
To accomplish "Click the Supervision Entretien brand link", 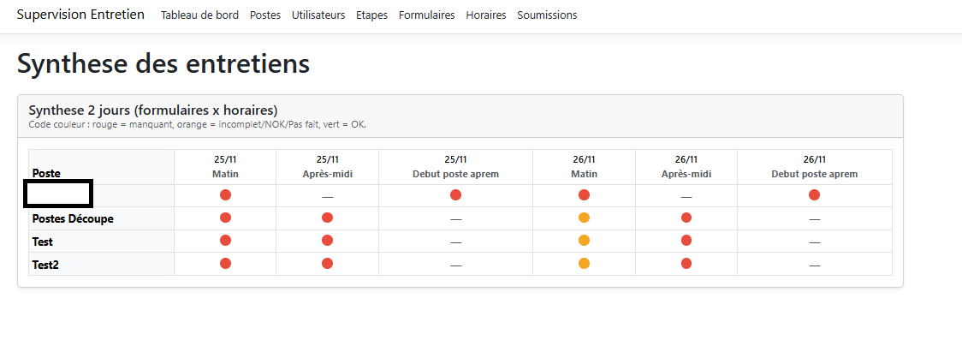I will tap(80, 15).
